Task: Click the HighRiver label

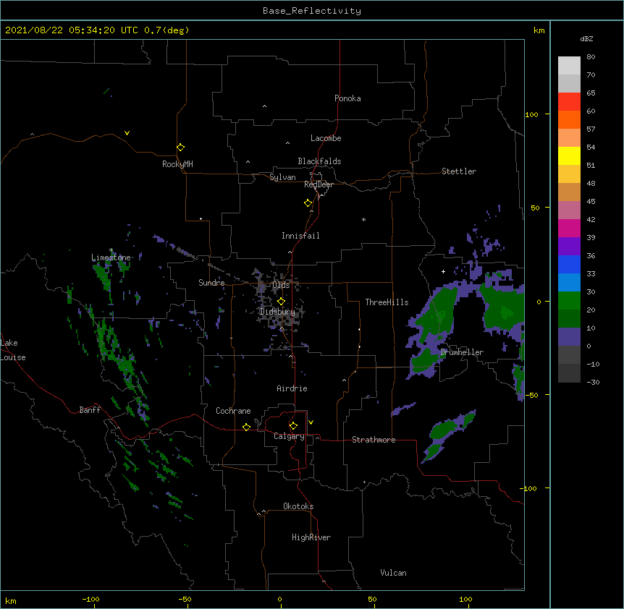Action: 311,537
